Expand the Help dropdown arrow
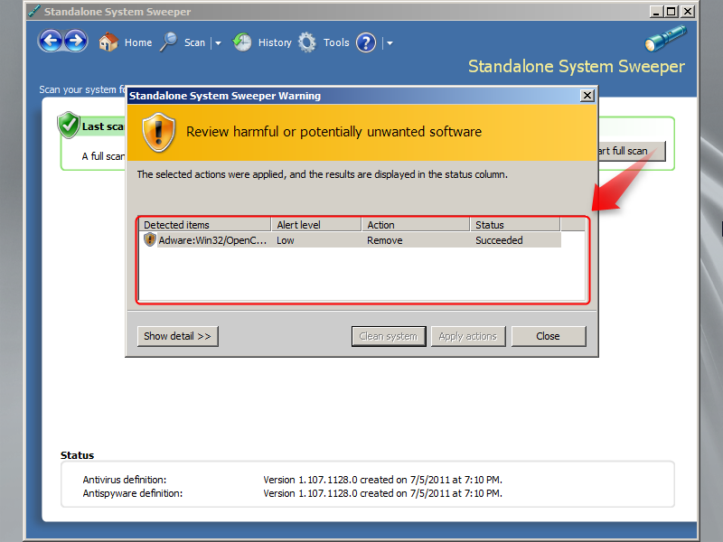Viewport: 723px width, 542px height. [x=390, y=42]
